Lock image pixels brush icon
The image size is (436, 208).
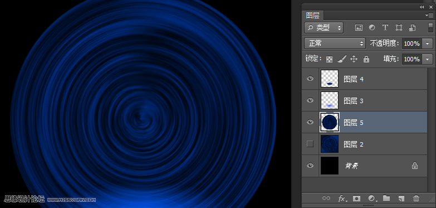(342, 59)
